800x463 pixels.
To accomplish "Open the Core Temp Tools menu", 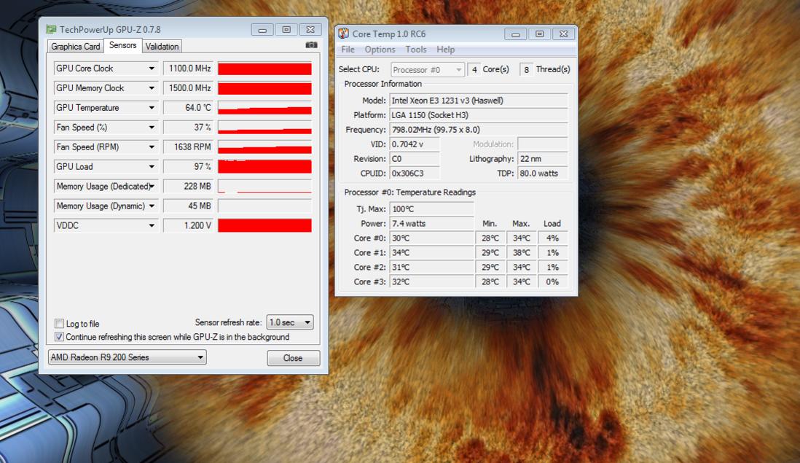I will click(x=416, y=50).
